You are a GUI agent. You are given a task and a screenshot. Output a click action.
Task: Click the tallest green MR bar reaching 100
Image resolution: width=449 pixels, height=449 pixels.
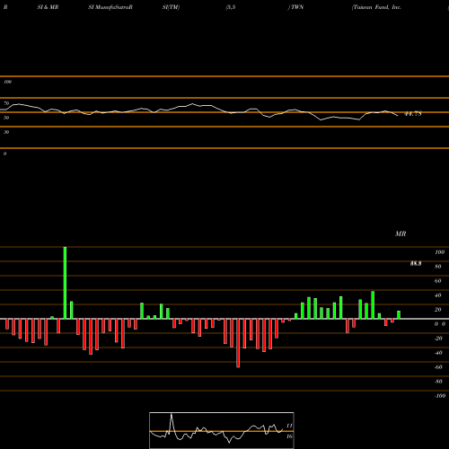[65, 283]
